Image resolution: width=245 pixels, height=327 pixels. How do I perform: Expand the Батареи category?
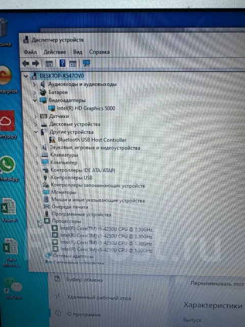(35, 92)
